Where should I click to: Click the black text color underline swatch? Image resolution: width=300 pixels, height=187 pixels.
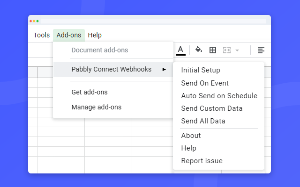[180, 55]
